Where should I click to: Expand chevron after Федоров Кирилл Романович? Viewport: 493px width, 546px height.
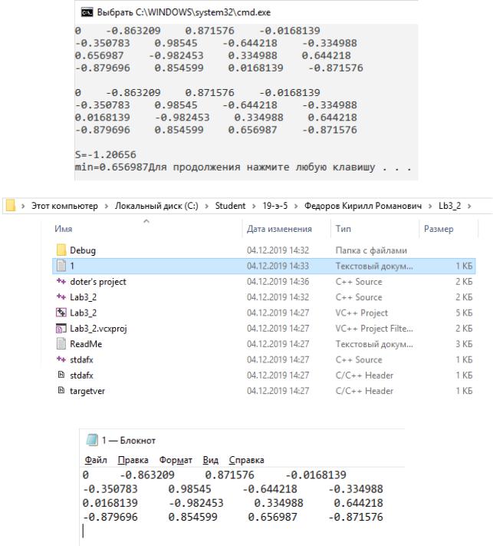(430, 206)
